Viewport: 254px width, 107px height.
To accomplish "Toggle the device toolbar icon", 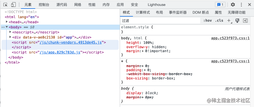I will click(13, 5).
